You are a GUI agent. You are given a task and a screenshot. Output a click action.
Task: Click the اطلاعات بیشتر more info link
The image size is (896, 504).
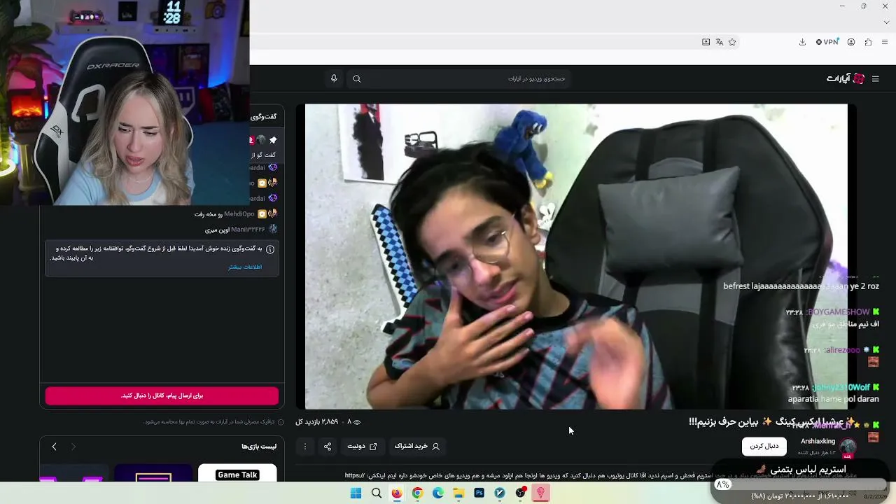point(245,267)
